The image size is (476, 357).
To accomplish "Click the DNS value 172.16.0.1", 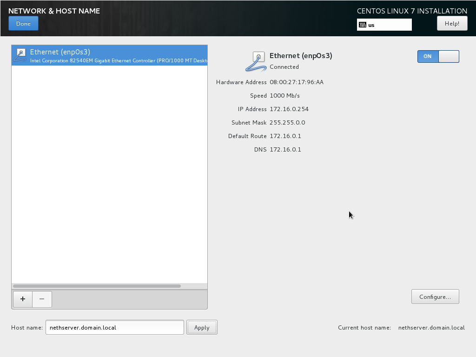I will pos(285,150).
